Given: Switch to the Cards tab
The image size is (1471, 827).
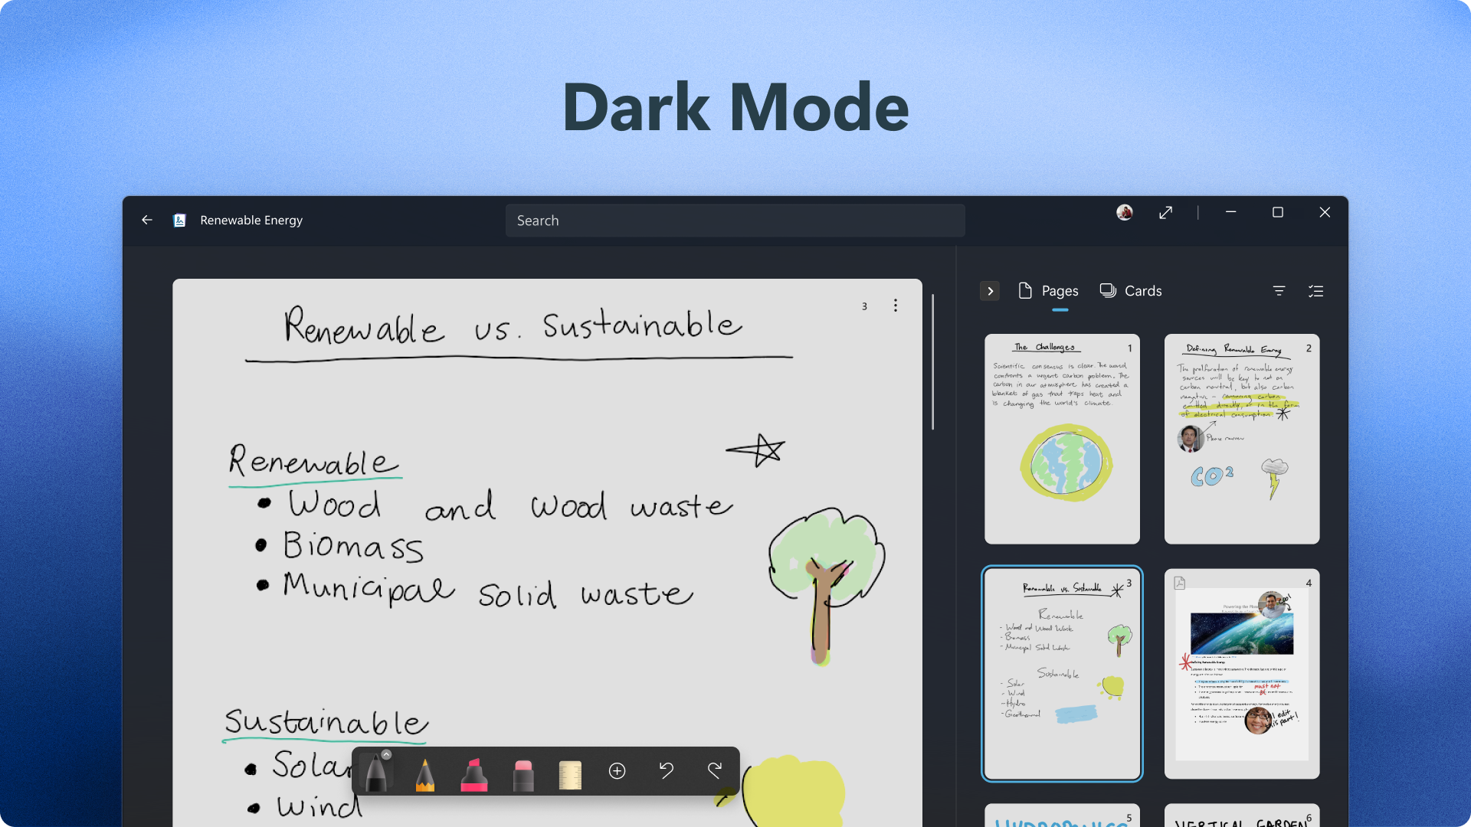Looking at the screenshot, I should (x=1131, y=291).
